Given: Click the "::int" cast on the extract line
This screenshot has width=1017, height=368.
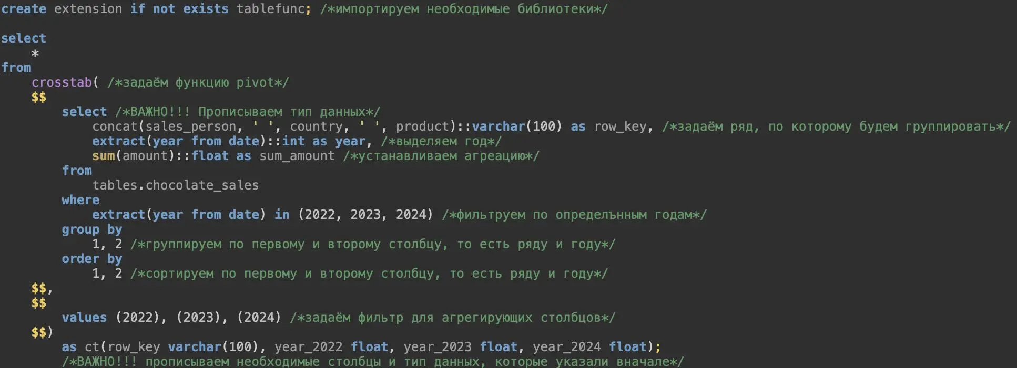Looking at the screenshot, I should pos(286,141).
